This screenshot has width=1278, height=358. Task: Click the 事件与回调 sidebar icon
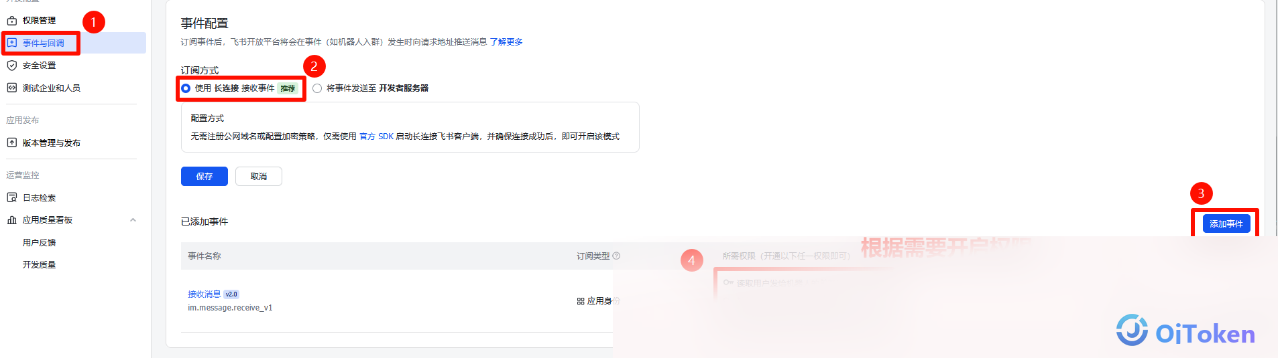coord(11,43)
